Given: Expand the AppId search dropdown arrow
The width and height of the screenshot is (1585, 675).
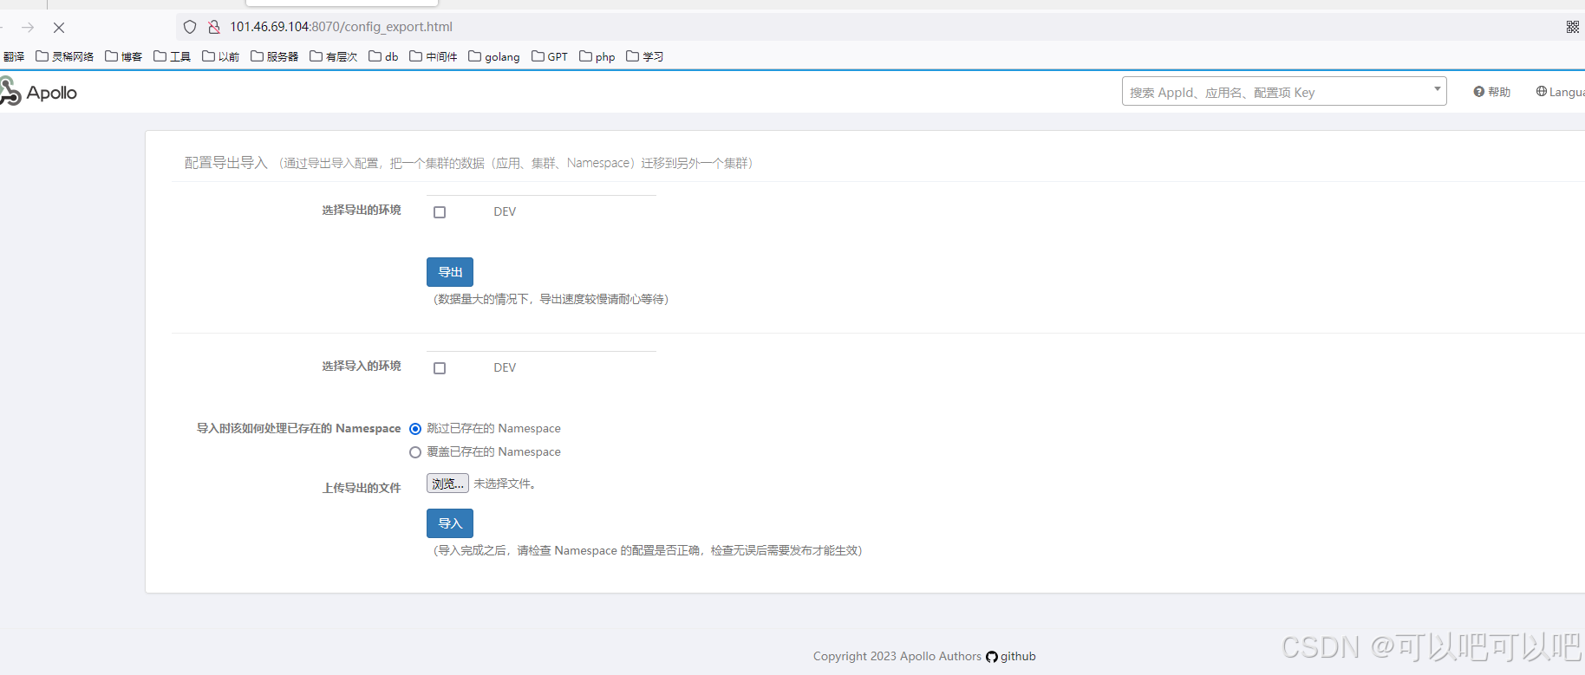Looking at the screenshot, I should [x=1437, y=89].
